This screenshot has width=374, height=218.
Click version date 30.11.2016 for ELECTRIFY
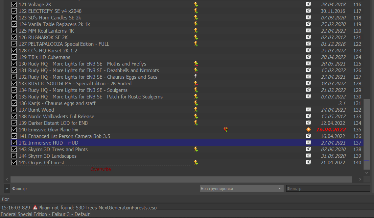[x=333, y=11]
